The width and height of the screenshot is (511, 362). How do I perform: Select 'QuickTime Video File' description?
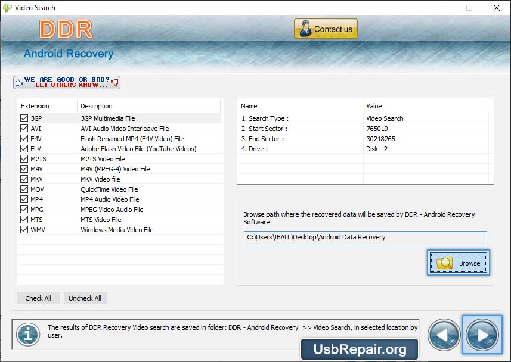(109, 189)
